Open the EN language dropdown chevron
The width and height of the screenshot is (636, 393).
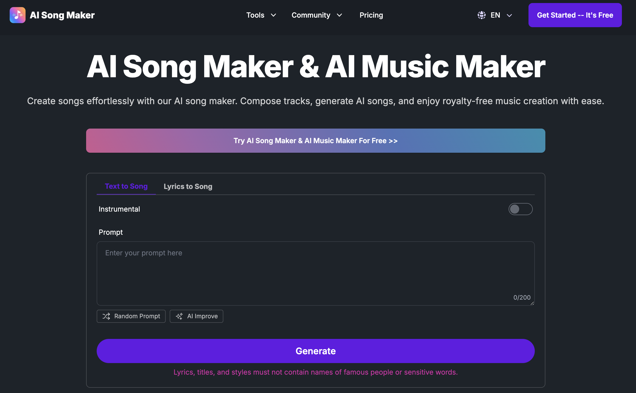click(x=509, y=15)
